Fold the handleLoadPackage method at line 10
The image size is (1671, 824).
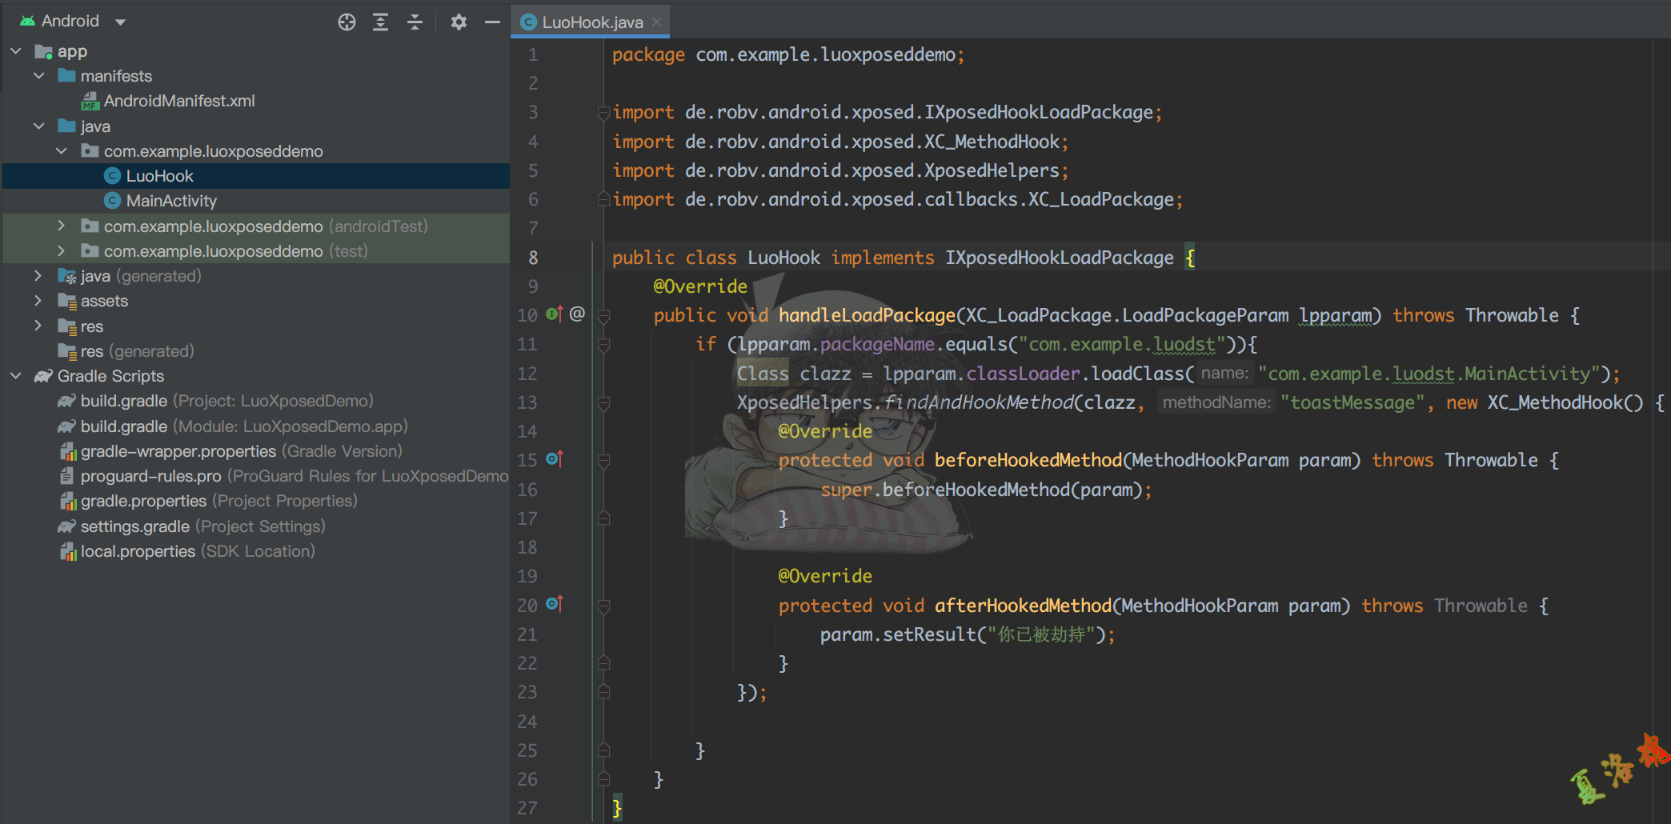(604, 316)
